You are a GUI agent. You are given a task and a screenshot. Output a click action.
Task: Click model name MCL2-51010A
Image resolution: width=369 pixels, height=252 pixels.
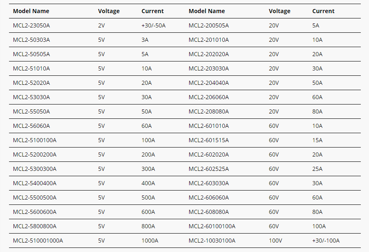pos(32,68)
